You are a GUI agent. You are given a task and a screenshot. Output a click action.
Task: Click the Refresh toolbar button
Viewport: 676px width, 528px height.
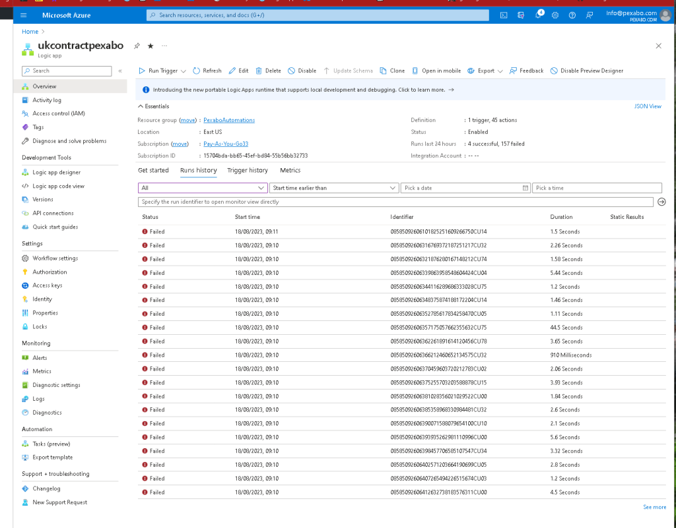207,71
